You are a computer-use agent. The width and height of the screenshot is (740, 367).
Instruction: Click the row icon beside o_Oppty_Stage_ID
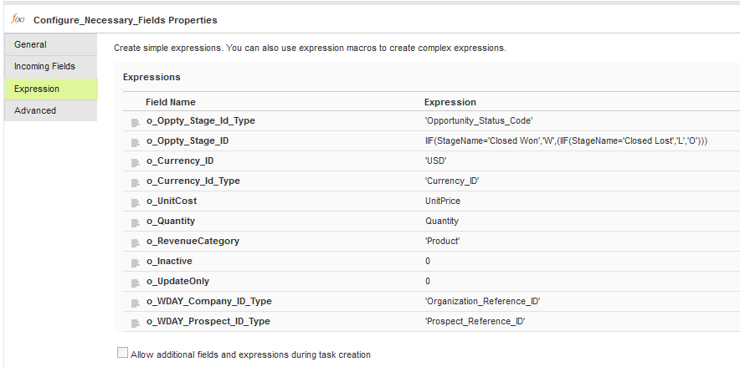coord(136,143)
